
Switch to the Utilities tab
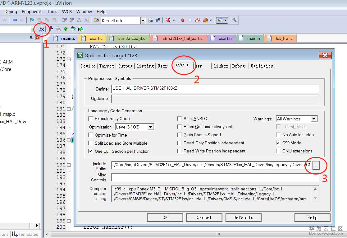(x=262, y=66)
